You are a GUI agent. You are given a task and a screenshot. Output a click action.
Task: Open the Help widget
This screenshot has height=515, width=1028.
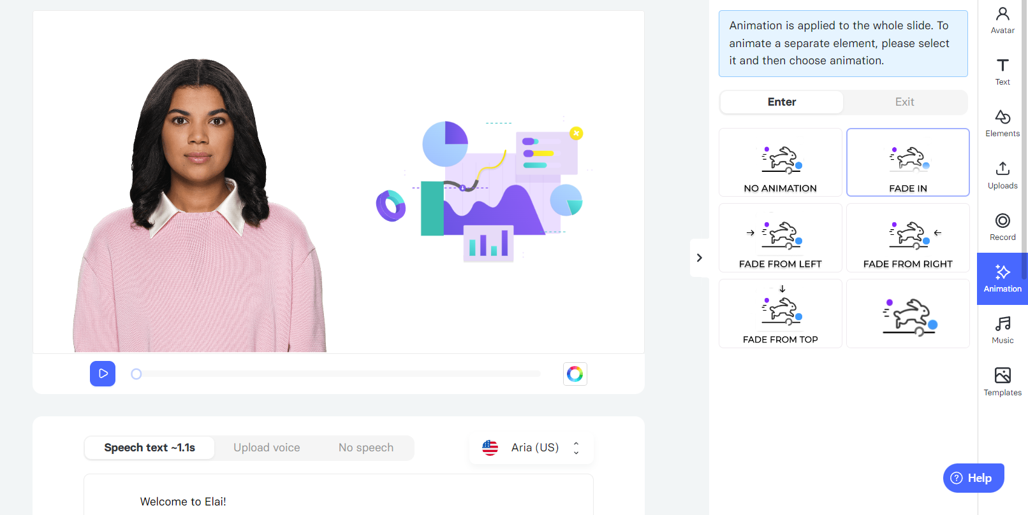click(x=973, y=478)
